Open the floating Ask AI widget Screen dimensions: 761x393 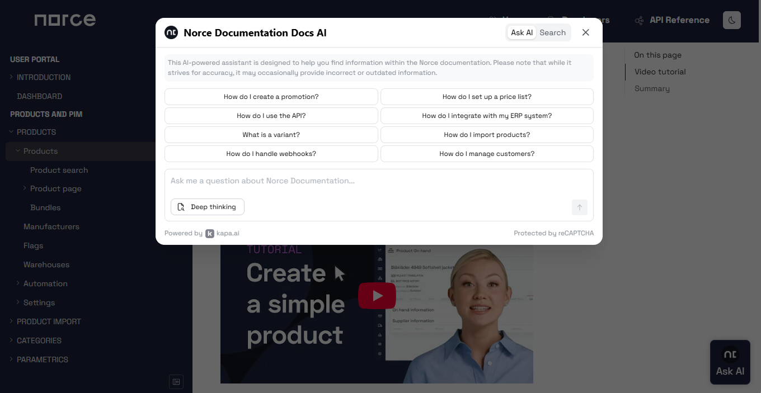coord(730,361)
